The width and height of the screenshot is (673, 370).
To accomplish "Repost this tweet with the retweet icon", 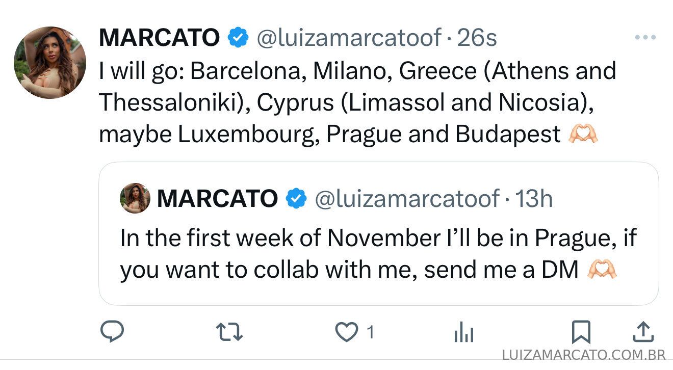I will (229, 332).
